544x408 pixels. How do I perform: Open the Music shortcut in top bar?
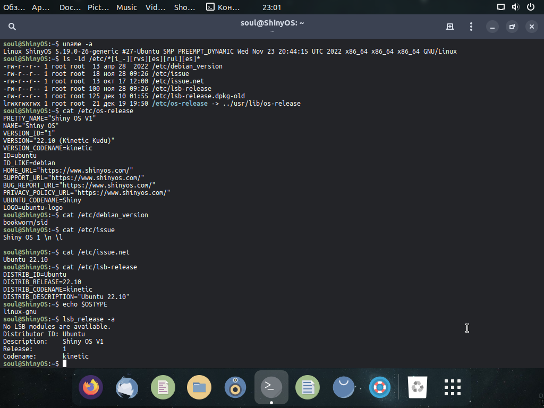(126, 7)
